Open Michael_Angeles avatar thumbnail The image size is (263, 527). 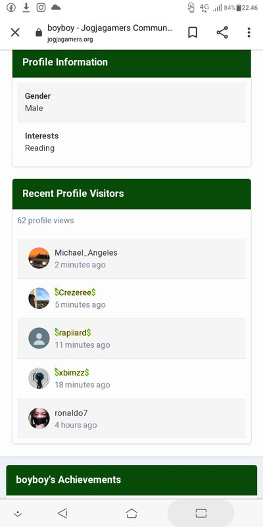(39, 258)
